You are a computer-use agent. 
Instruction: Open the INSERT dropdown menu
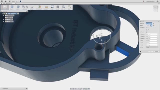(x=52, y=9)
